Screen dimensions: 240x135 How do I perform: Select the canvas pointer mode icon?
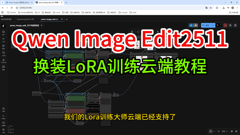pos(211,131)
